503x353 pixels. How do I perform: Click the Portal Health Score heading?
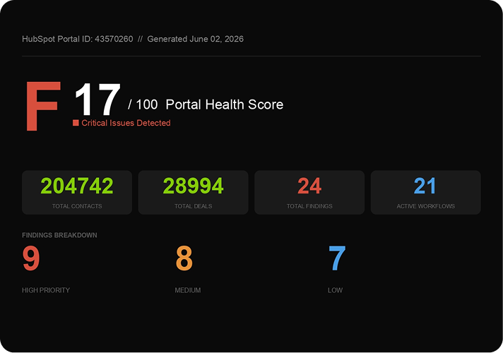point(224,104)
